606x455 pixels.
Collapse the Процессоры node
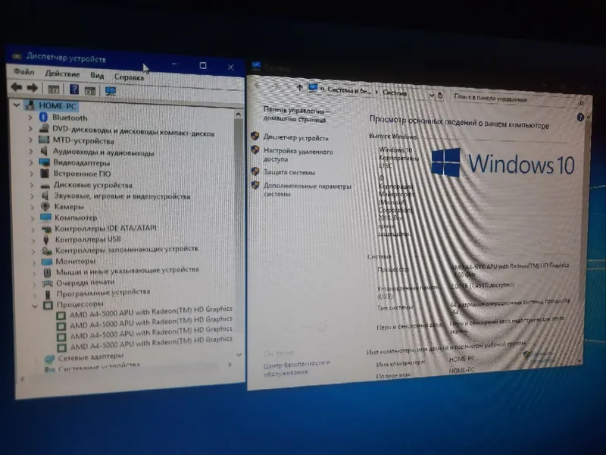click(35, 306)
